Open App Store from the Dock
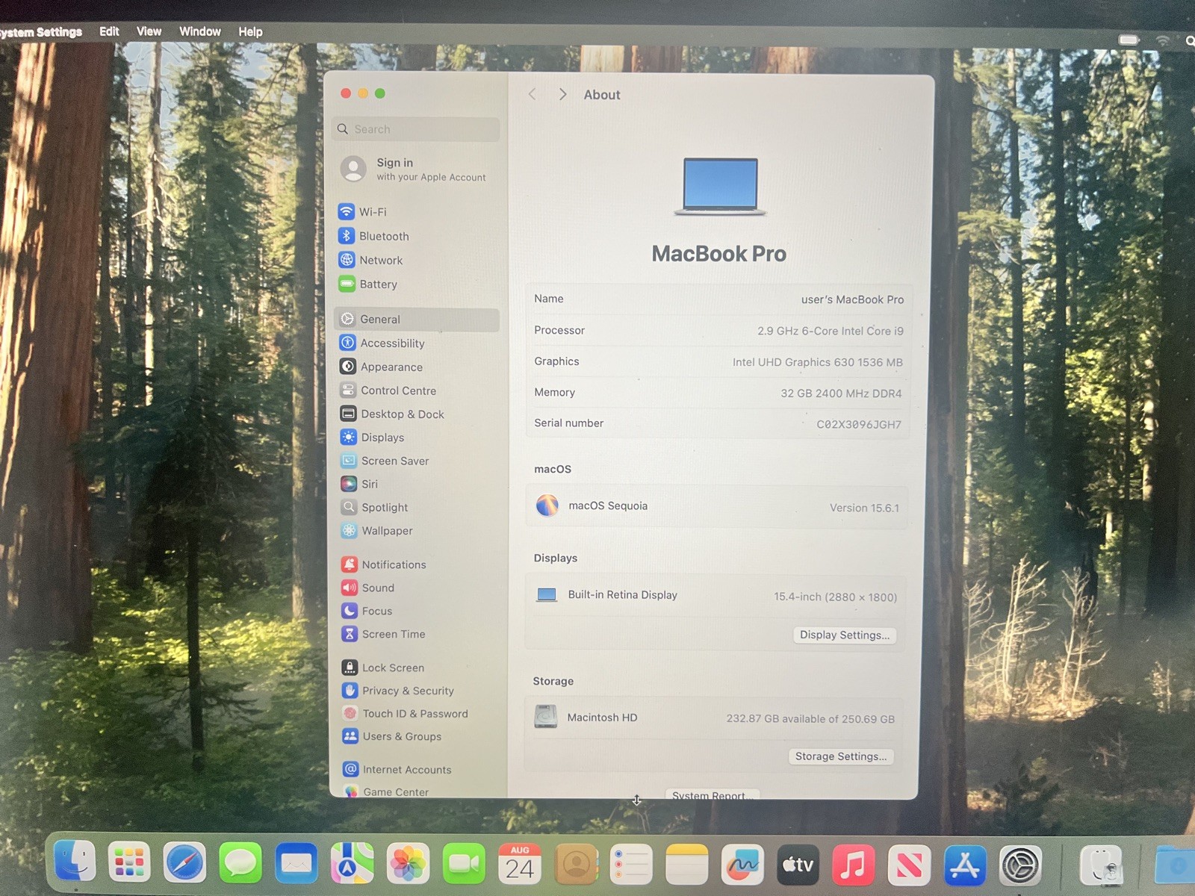Image resolution: width=1195 pixels, height=896 pixels. pos(964,865)
